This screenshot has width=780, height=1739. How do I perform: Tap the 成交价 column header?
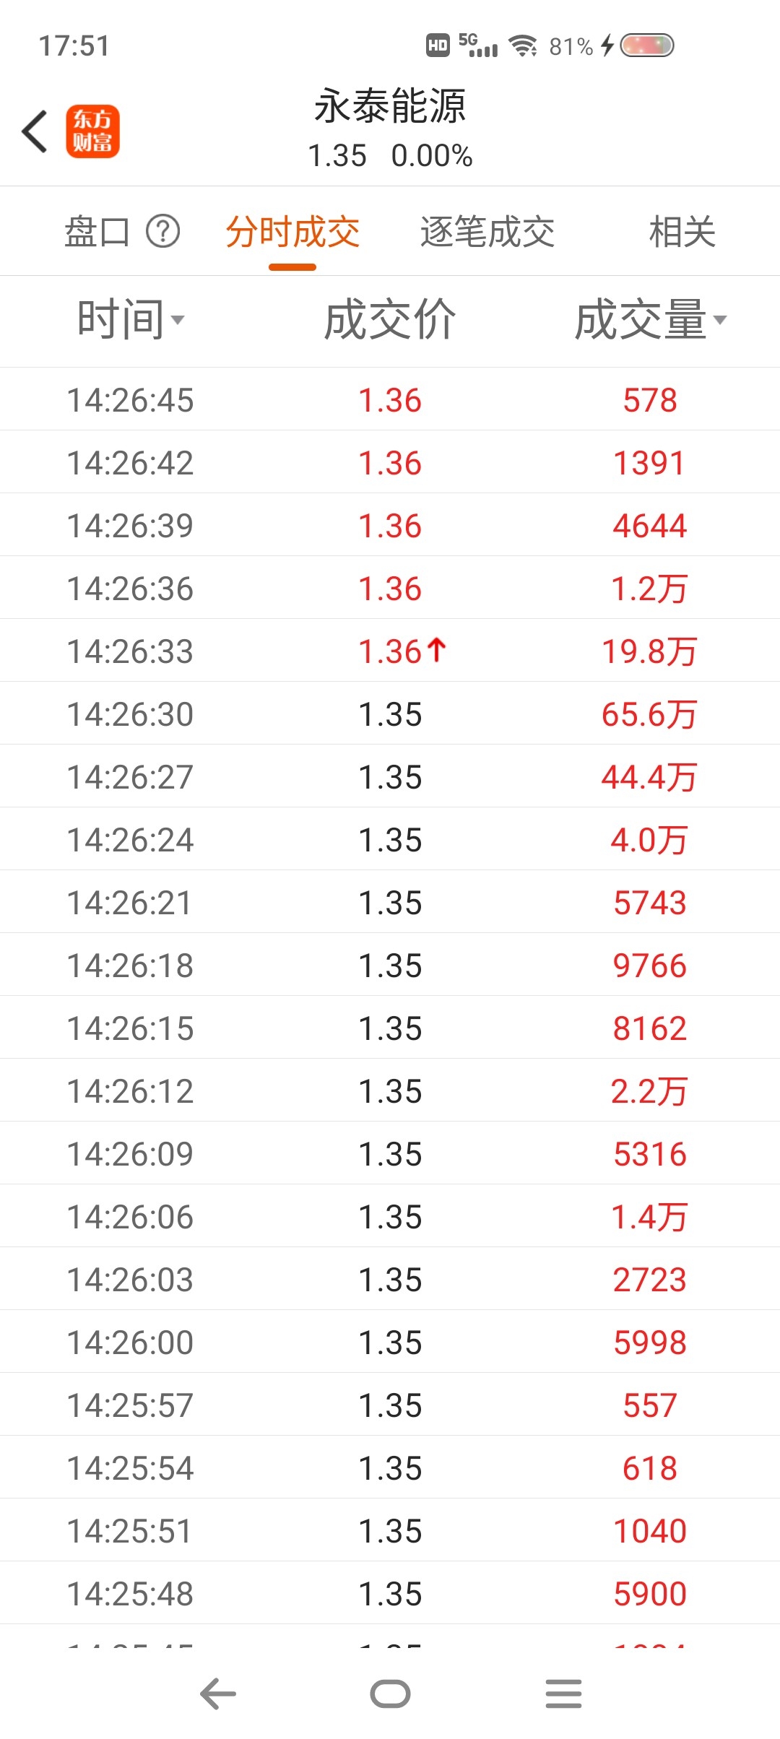point(390,319)
